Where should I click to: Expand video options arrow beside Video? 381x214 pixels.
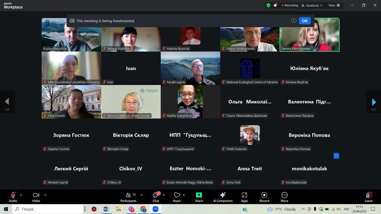pyautogui.click(x=45, y=195)
